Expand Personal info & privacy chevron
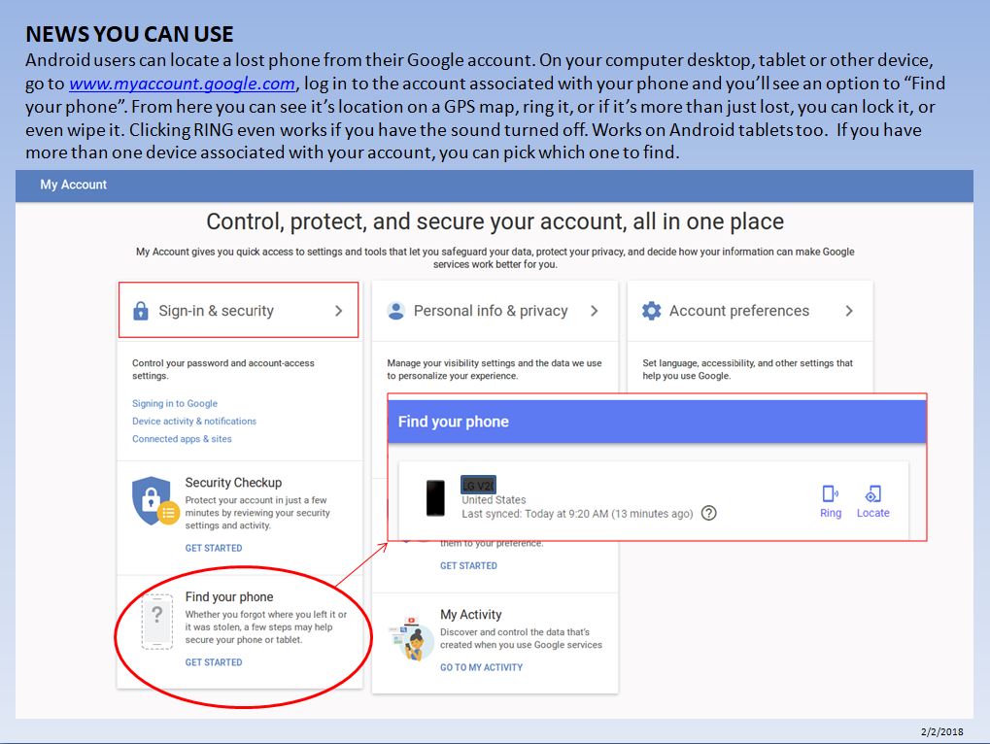 [595, 311]
